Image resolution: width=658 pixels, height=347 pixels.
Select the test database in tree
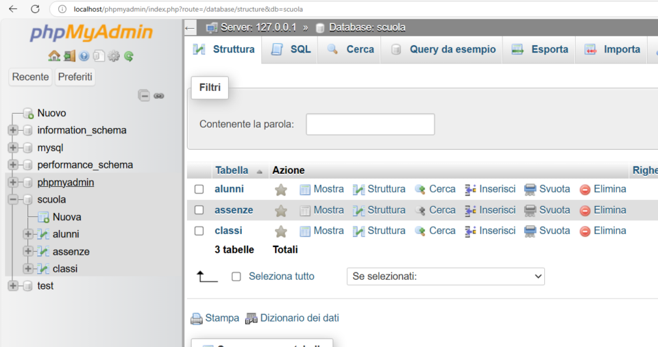tap(45, 286)
